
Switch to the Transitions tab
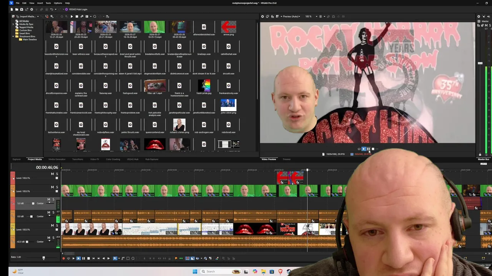(78, 159)
